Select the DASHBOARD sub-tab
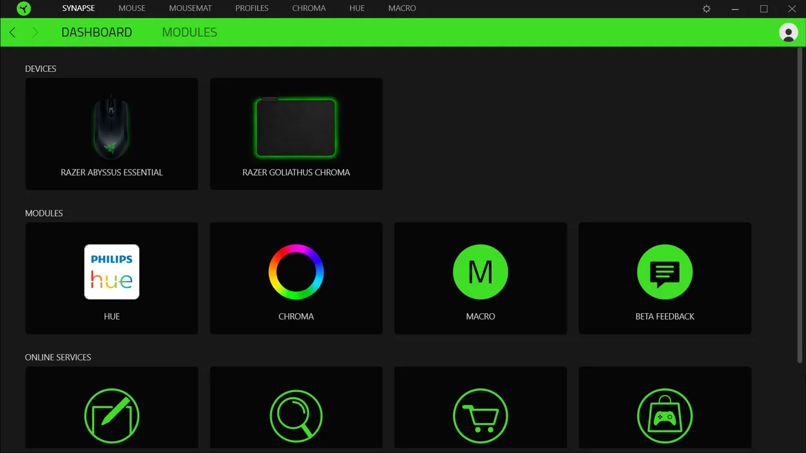The width and height of the screenshot is (806, 453). pyautogui.click(x=97, y=32)
